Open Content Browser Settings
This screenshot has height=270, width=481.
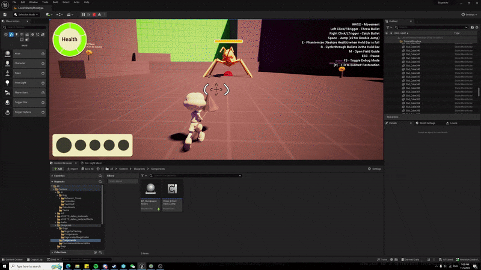tap(375, 169)
